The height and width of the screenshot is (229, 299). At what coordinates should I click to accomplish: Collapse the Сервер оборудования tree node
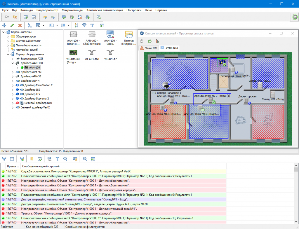tap(8, 54)
